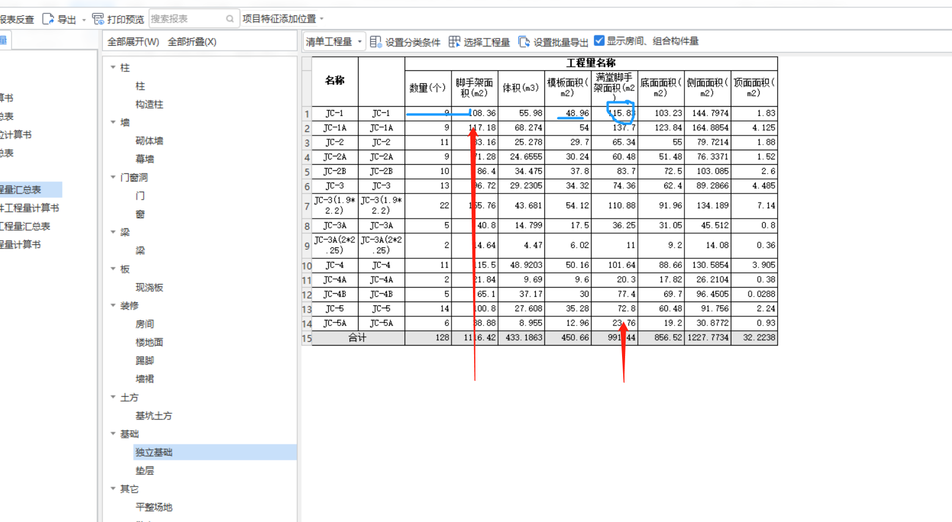
Task: Select 平整场地 in the tree
Action: (153, 507)
